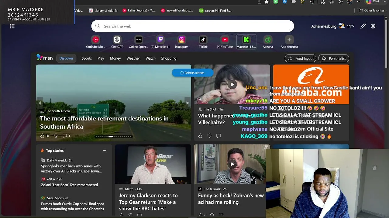Image resolution: width=389 pixels, height=218 pixels.
Task: Open the Incwadi Yenduduz... bookmark
Action: (177, 10)
